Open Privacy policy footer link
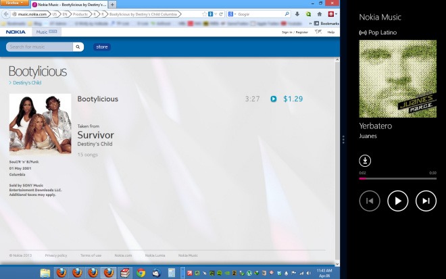Image resolution: width=446 pixels, height=279 pixels. (x=56, y=255)
